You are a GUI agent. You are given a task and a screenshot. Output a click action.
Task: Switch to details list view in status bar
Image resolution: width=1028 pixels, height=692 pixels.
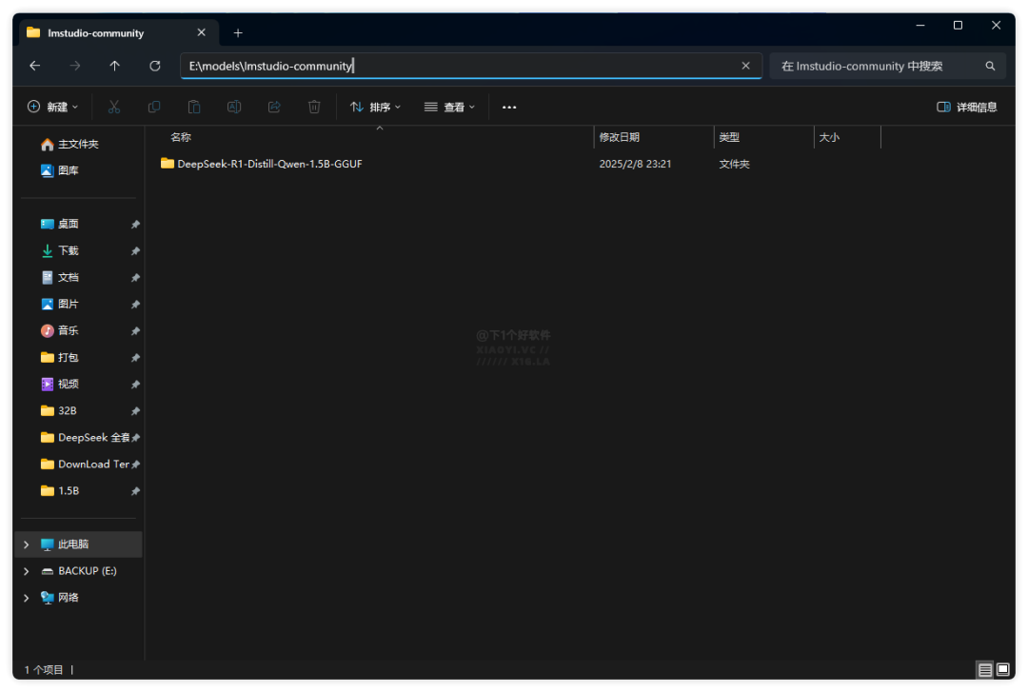(985, 670)
